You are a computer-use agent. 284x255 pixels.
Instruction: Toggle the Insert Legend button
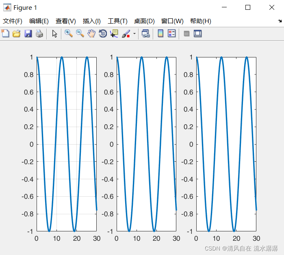click(x=172, y=34)
